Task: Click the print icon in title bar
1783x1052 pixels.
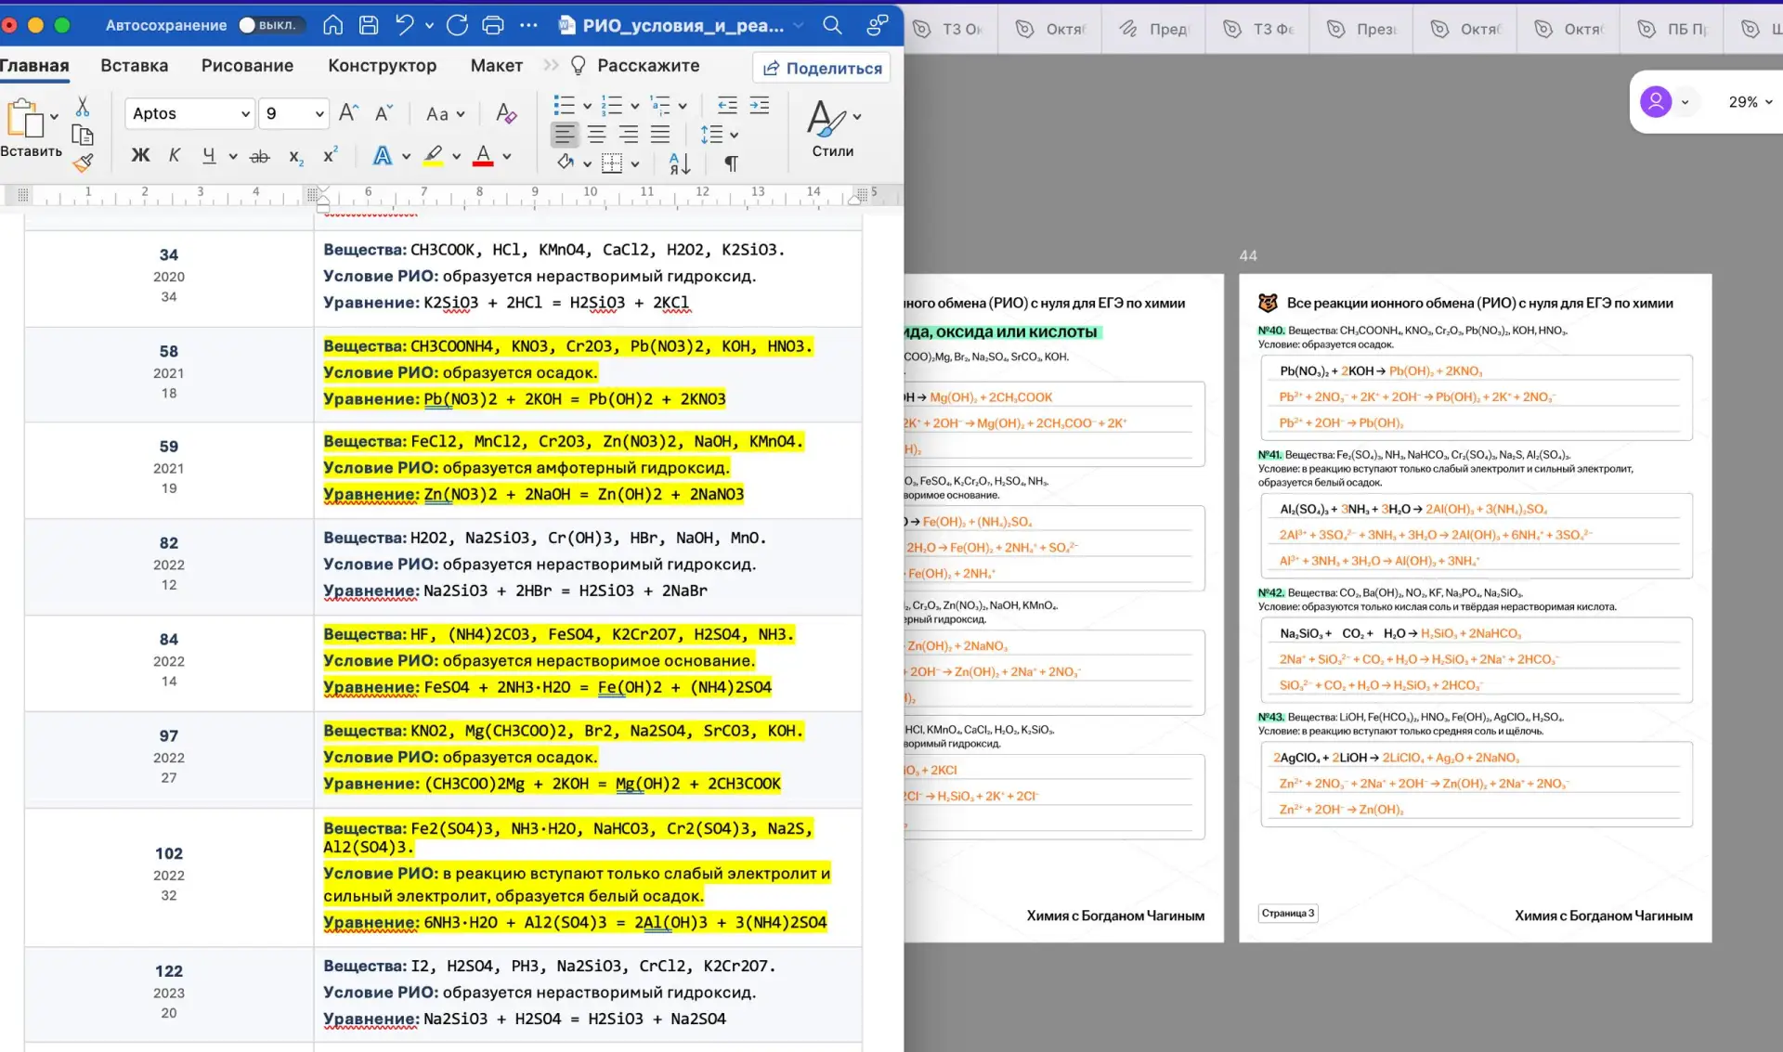Action: [493, 25]
